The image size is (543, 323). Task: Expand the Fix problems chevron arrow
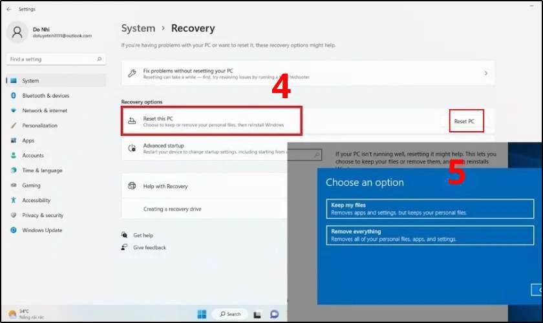[x=486, y=73]
